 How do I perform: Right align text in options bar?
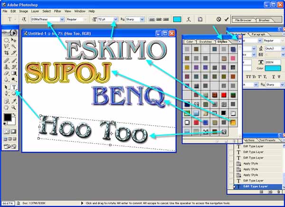tap(165, 19)
